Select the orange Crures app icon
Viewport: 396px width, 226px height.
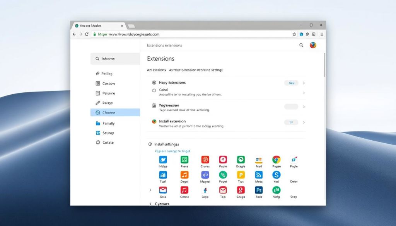tap(205, 160)
